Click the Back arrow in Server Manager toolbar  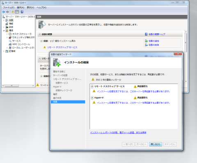(4, 12)
